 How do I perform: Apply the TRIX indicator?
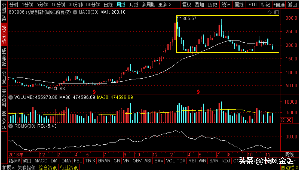pos(90,161)
